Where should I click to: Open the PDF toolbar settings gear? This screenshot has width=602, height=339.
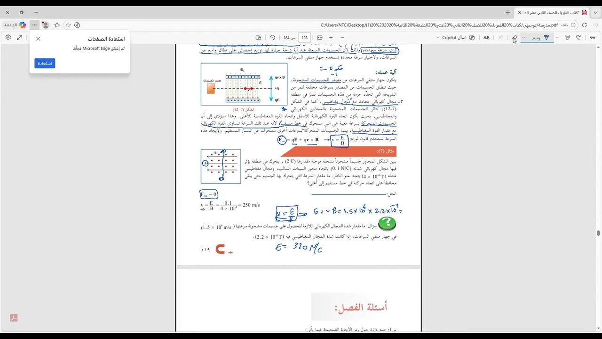8,38
